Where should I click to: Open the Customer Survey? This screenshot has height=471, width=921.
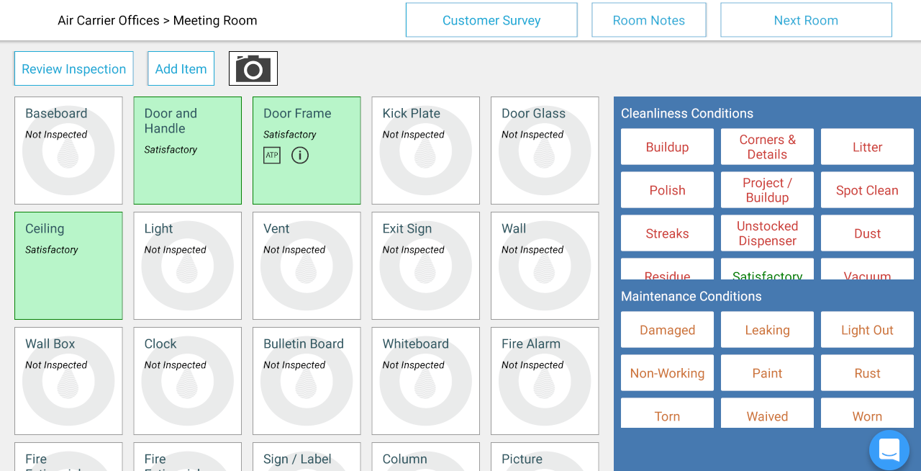(491, 20)
